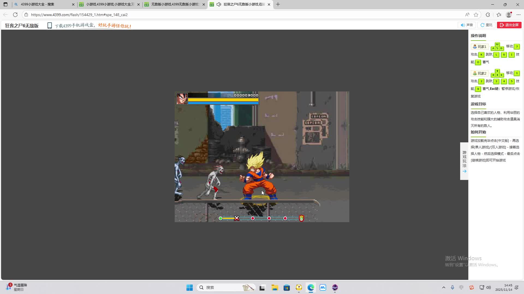The image size is (524, 294).
Task: Click the stage progress bar boss marker
Action: (x=301, y=218)
